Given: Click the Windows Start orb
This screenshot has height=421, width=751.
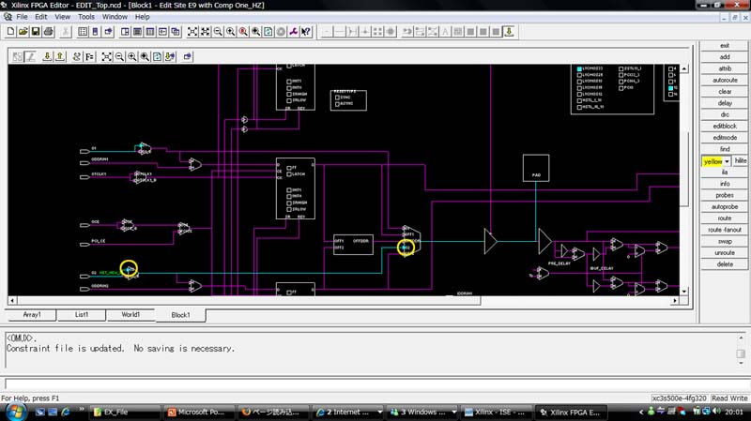Looking at the screenshot, I should [15, 412].
